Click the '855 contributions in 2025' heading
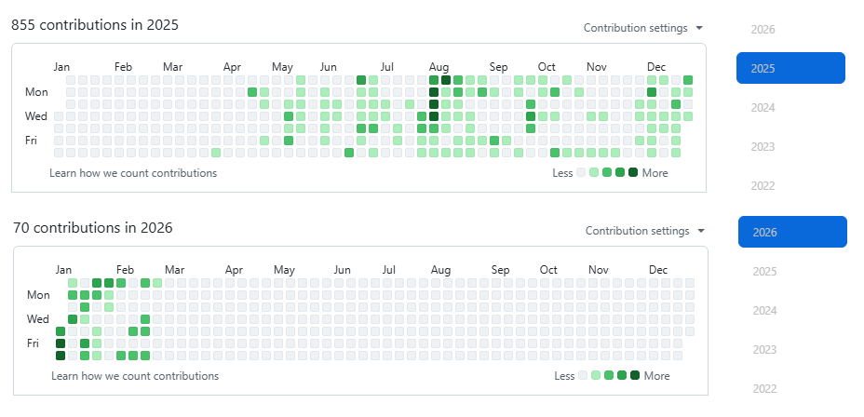This screenshot has width=864, height=417. pos(95,24)
